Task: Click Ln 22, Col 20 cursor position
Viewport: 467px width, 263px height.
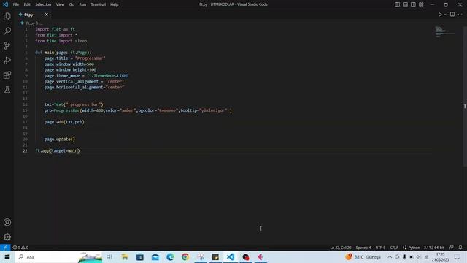Action: [341, 248]
